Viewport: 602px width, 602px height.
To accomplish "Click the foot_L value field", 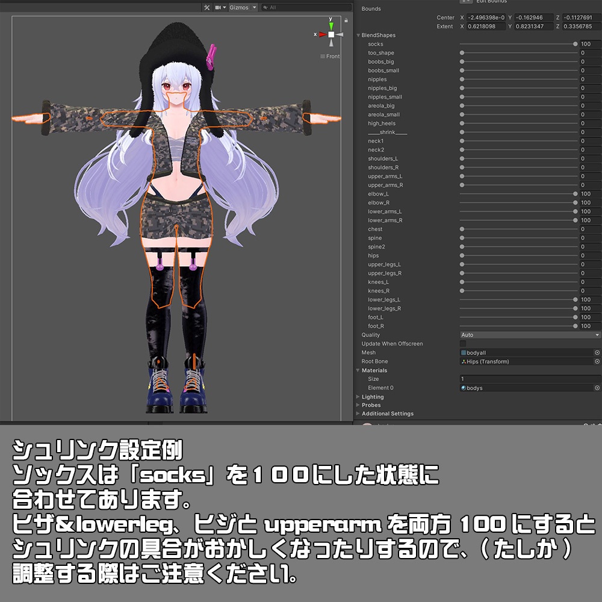I will click(591, 317).
